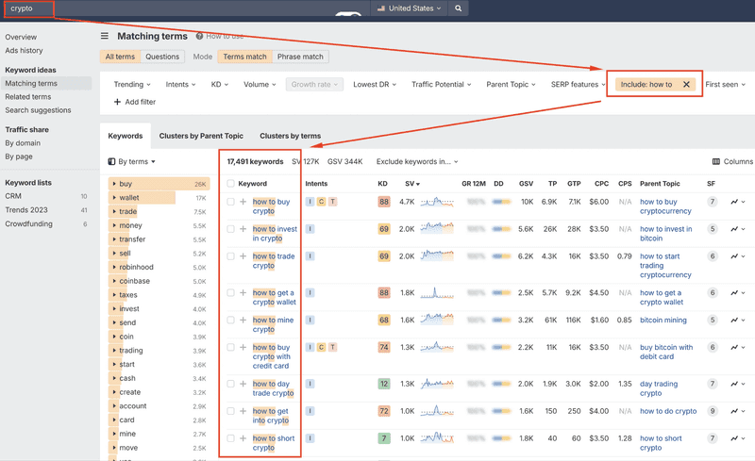Select the Questions tab
This screenshot has height=461, width=755.
[162, 57]
